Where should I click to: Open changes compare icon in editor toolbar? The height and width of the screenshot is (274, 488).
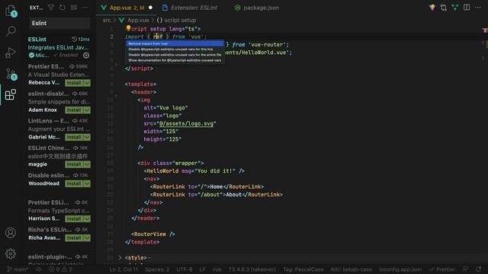(444, 8)
